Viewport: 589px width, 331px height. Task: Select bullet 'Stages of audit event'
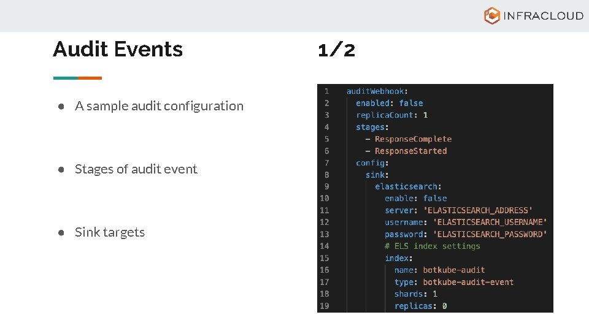(136, 169)
